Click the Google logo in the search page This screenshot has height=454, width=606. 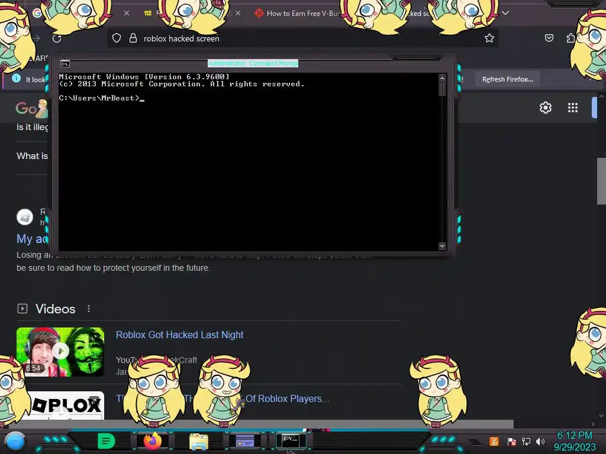(31, 109)
